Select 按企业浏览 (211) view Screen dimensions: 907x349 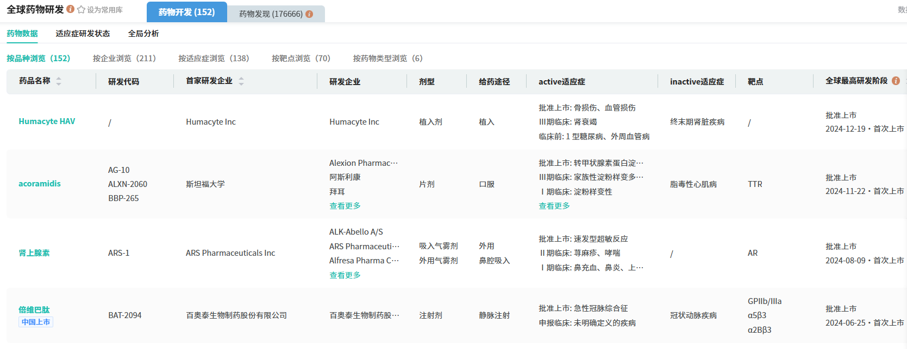point(124,59)
